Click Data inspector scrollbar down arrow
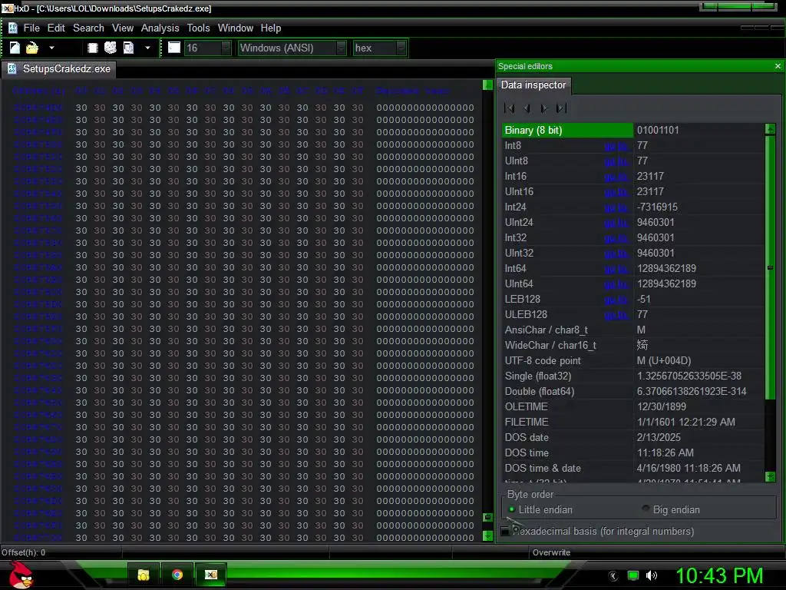 pos(771,476)
